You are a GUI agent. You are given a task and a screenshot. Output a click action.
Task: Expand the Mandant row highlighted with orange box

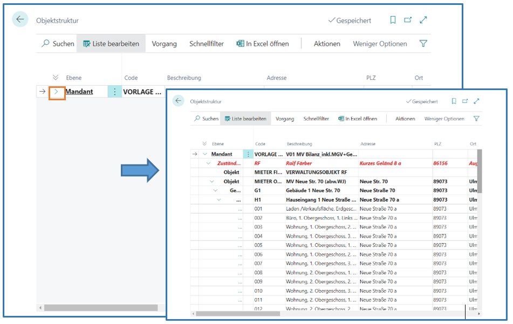pos(57,92)
